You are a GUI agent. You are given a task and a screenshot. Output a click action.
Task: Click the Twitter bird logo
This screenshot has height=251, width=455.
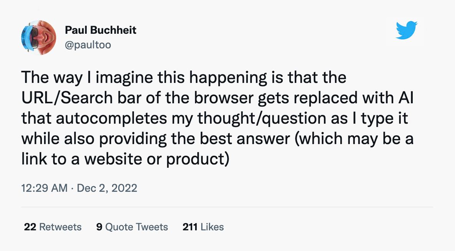(406, 31)
